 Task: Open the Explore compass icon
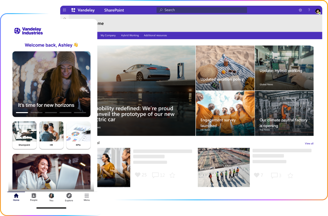pos(69,196)
